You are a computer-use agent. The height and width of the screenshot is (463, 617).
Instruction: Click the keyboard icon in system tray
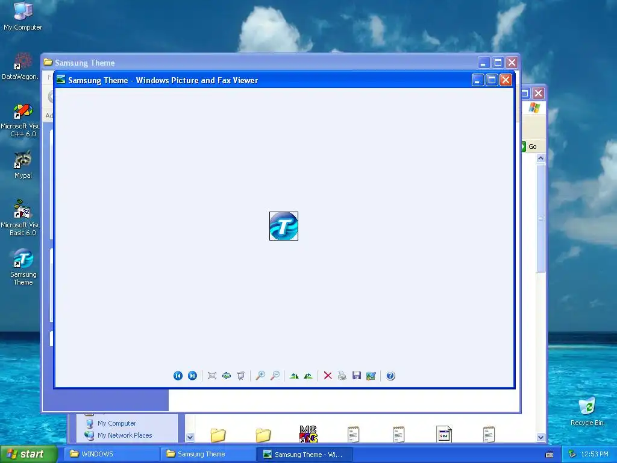pyautogui.click(x=550, y=455)
